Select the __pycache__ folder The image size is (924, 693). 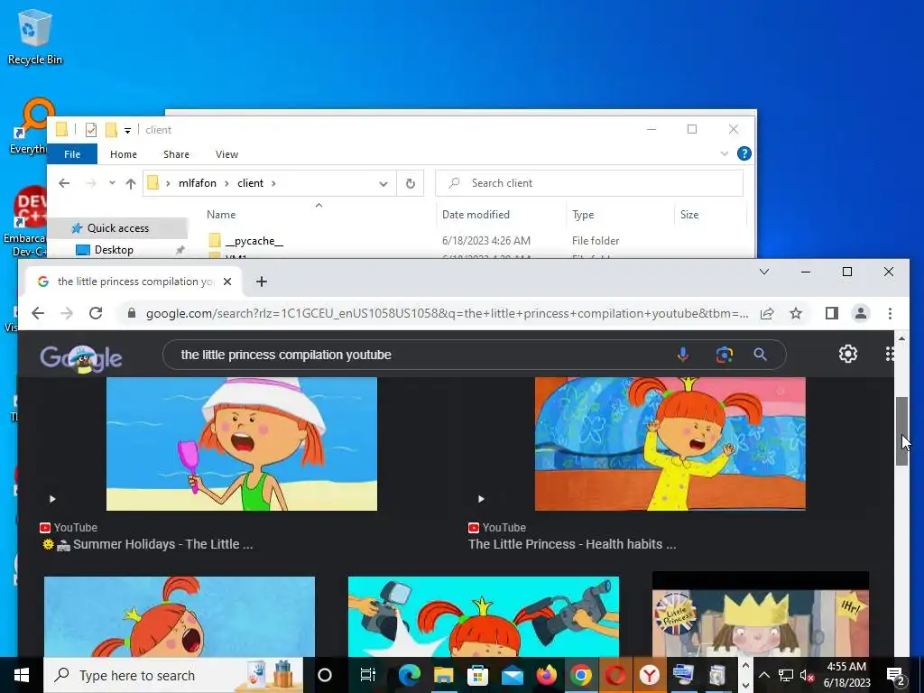click(254, 241)
